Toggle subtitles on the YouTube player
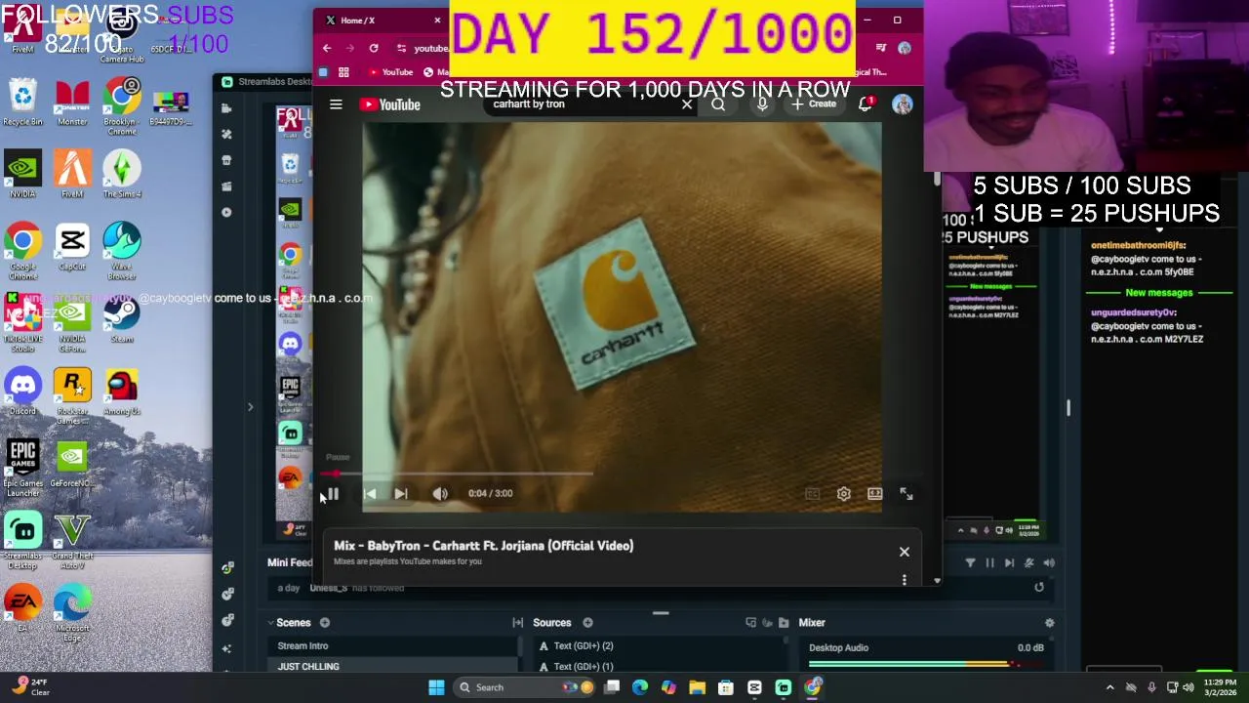The height and width of the screenshot is (703, 1249). pyautogui.click(x=812, y=494)
